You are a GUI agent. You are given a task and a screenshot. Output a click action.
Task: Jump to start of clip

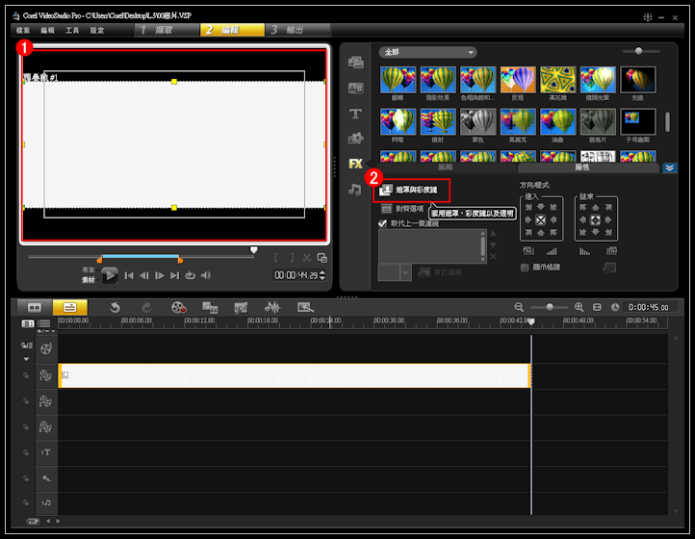click(x=129, y=275)
